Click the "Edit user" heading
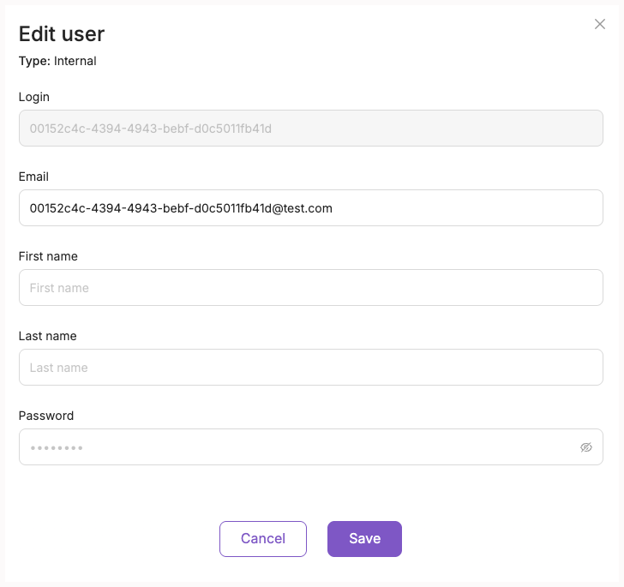This screenshot has width=624, height=587. point(62,33)
